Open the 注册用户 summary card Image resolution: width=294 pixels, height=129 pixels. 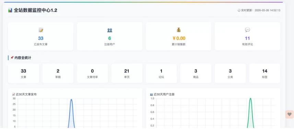click(110, 36)
